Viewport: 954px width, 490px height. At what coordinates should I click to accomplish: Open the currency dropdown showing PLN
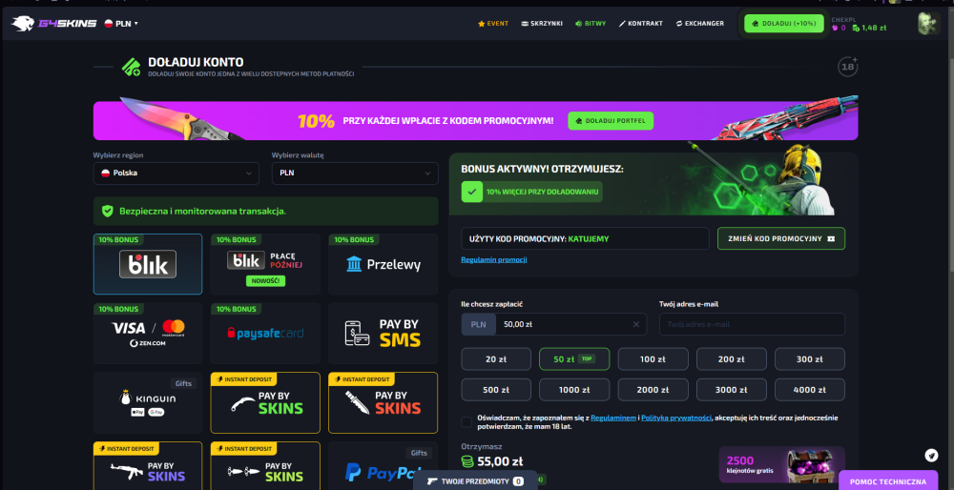pyautogui.click(x=355, y=174)
